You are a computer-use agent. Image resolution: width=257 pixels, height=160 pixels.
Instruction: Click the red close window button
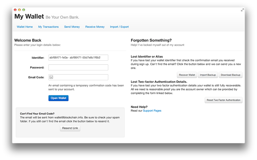coord(15,10)
